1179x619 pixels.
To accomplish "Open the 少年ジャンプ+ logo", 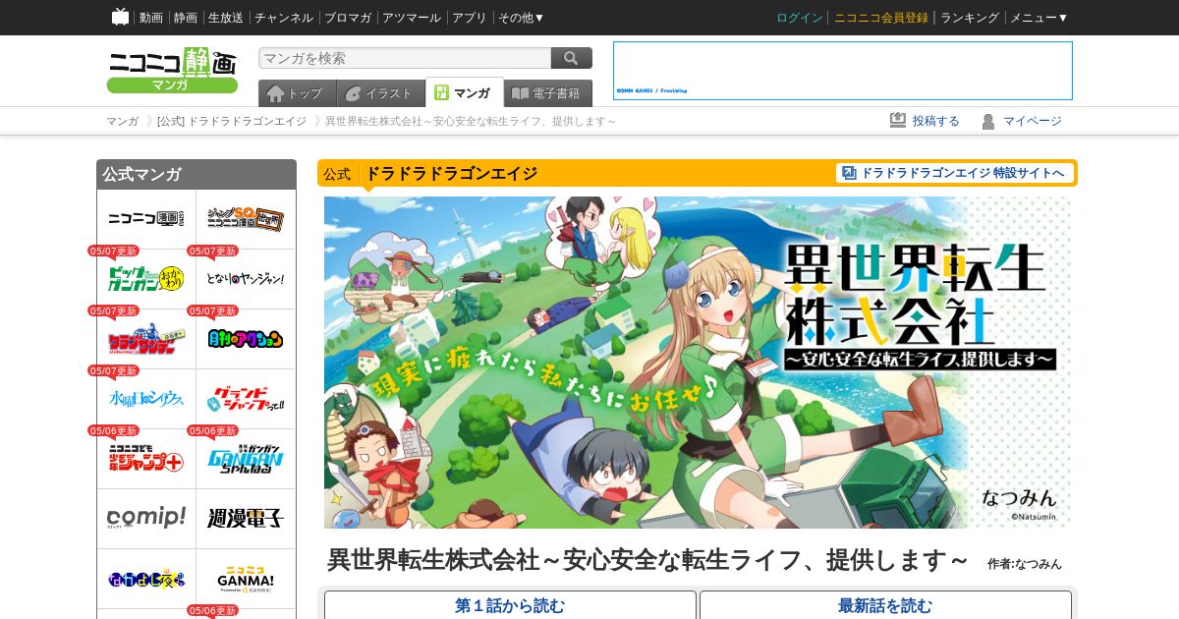I will pyautogui.click(x=146, y=459).
